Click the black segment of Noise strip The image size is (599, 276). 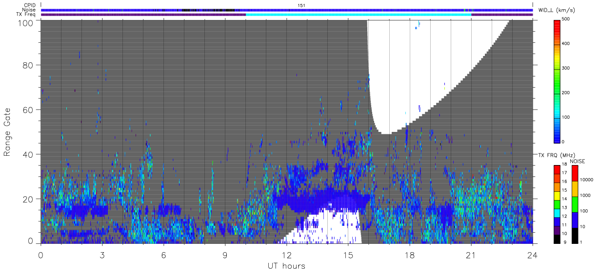point(208,10)
